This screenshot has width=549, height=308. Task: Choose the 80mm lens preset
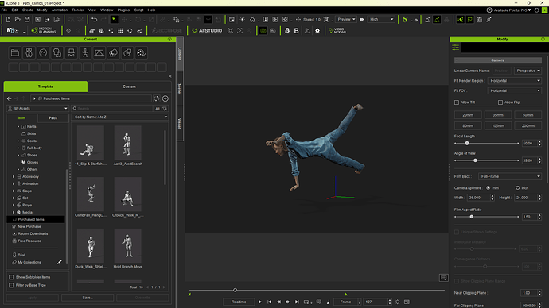pyautogui.click(x=468, y=125)
